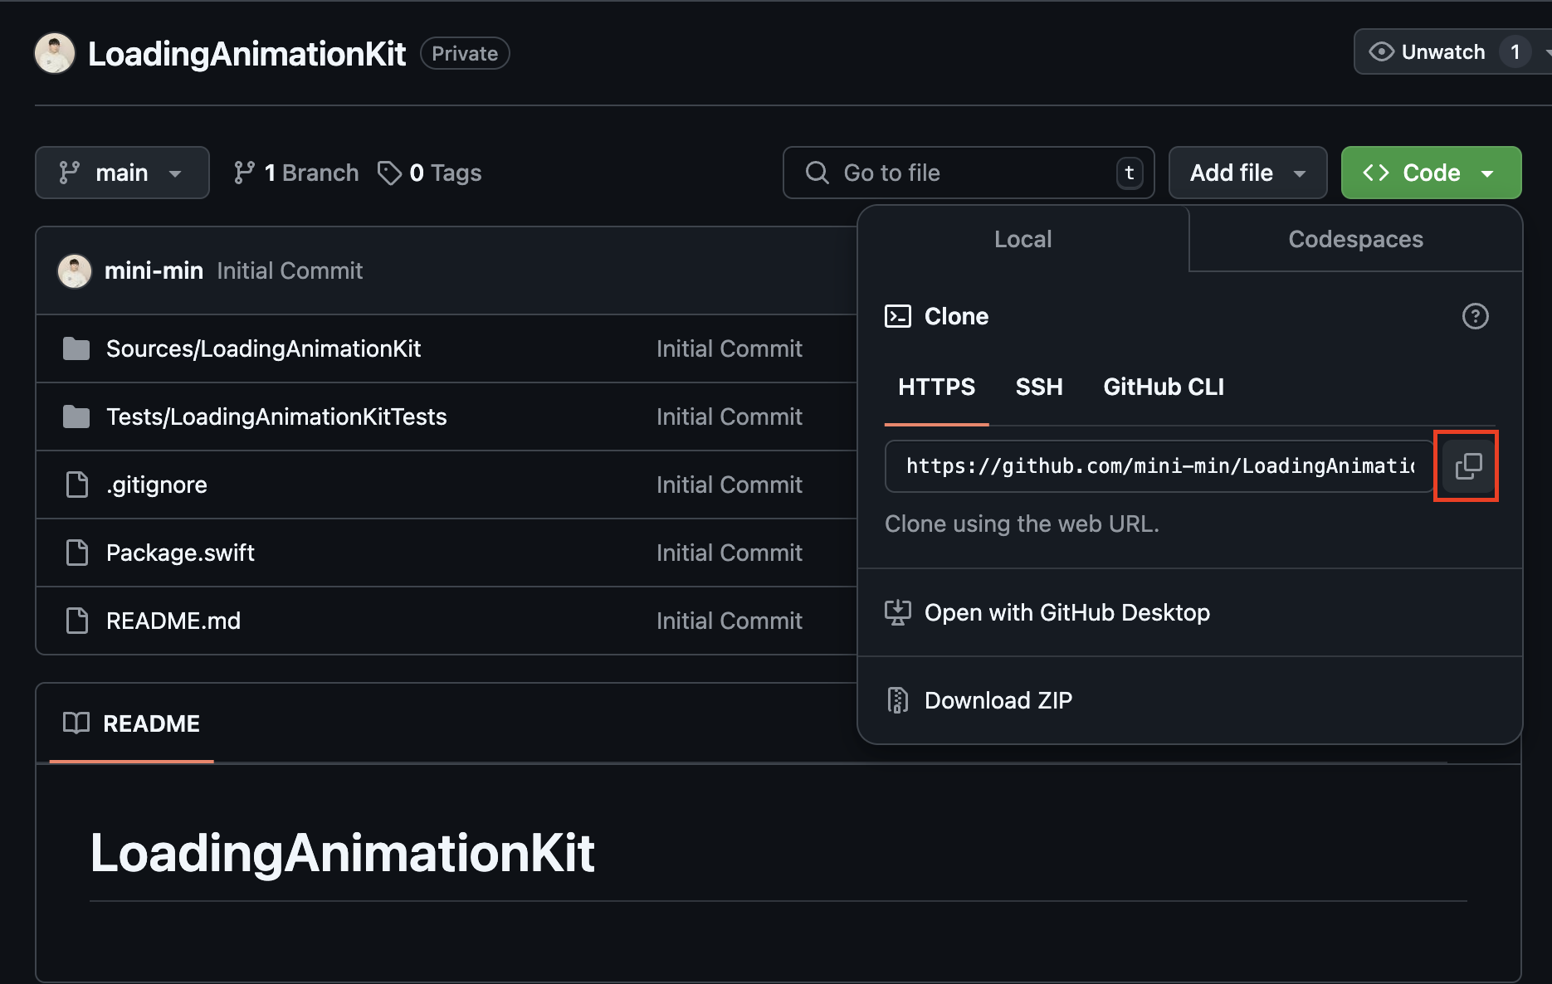Click the eye icon on Unwatch button
This screenshot has width=1552, height=984.
(1381, 52)
